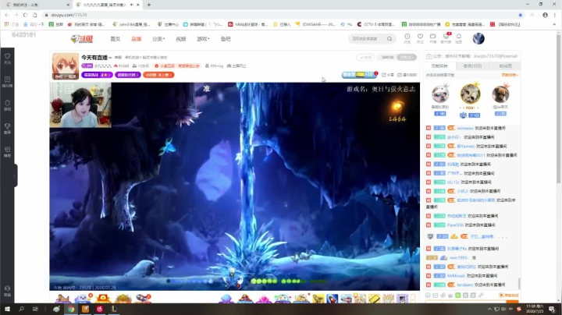This screenshot has width=562, height=315.
Task: Click the report icon above the player
Action: [407, 75]
